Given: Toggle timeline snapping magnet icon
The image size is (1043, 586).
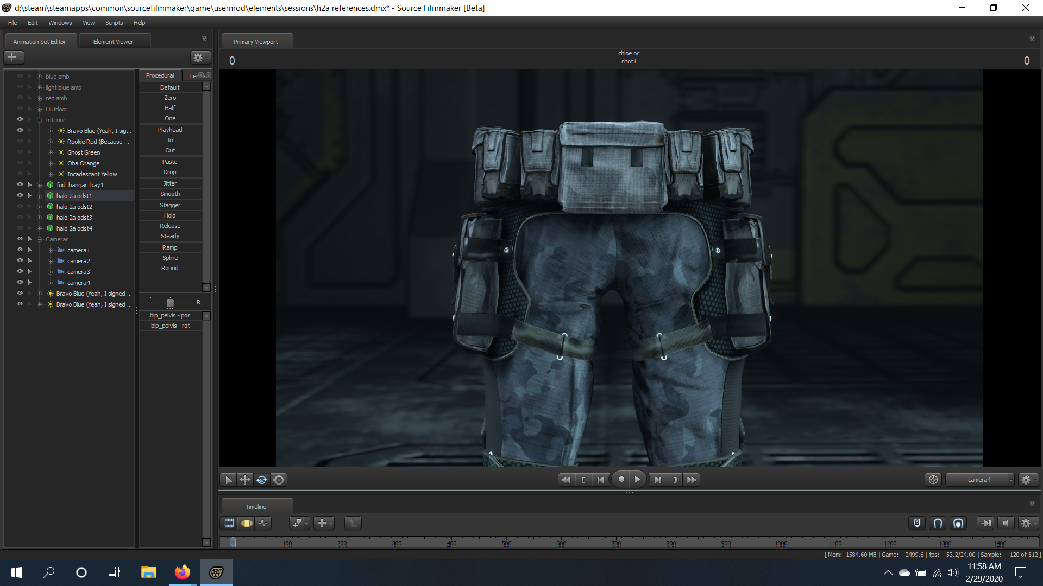Looking at the screenshot, I should [938, 523].
